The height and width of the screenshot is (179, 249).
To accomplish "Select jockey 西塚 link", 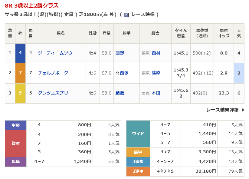I will point(124,73).
